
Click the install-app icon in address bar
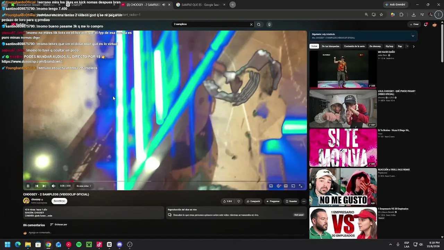pyautogui.click(x=374, y=15)
